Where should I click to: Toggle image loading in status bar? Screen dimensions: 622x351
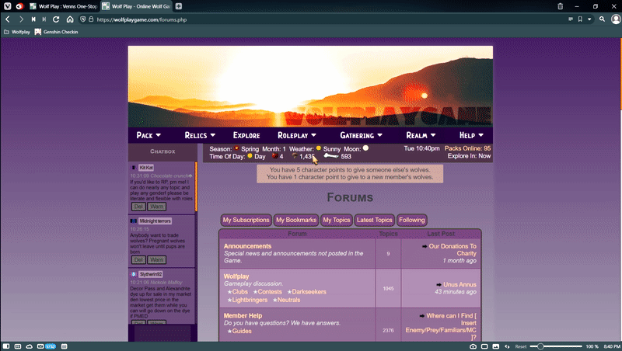coord(496,346)
